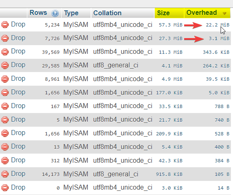Select MyISAM type in the 312 rows row
233x195 pixels.
pos(76,161)
